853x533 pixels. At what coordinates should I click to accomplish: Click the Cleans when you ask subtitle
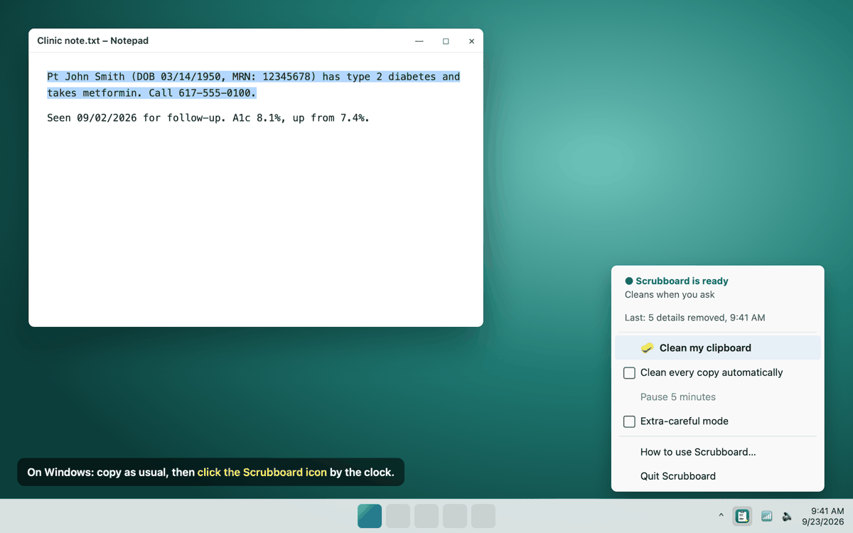670,294
